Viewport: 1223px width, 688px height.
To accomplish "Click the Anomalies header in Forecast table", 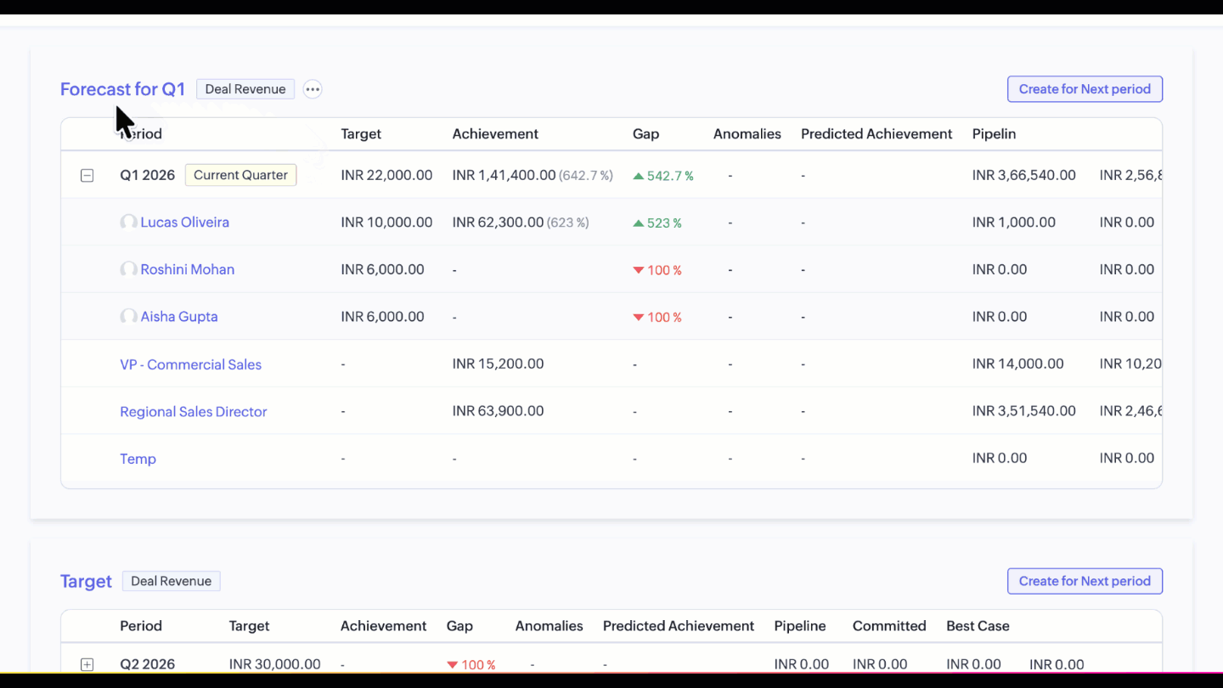I will 747,134.
